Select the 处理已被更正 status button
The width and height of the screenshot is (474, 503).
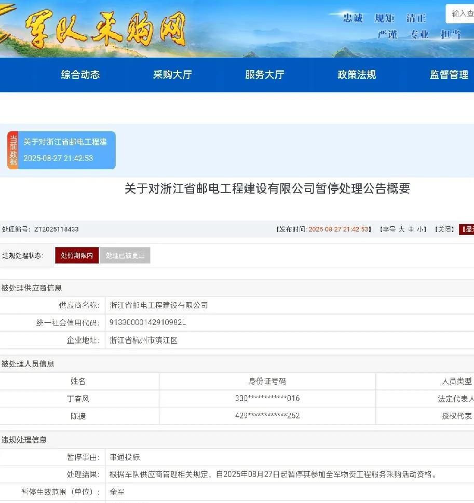pos(125,255)
